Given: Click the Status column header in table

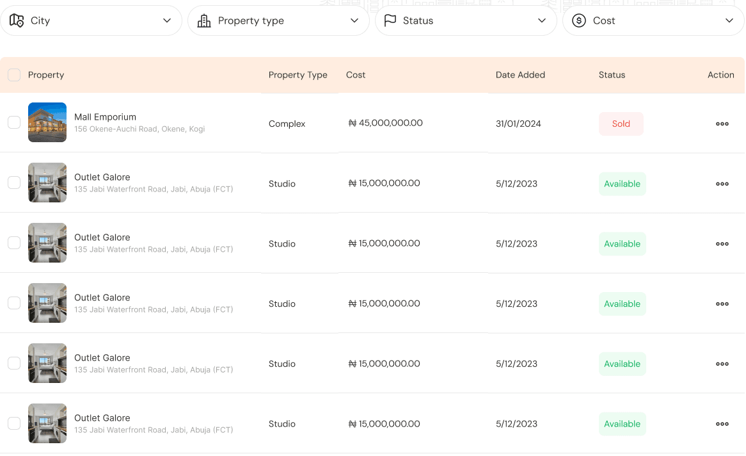Looking at the screenshot, I should pyautogui.click(x=612, y=75).
